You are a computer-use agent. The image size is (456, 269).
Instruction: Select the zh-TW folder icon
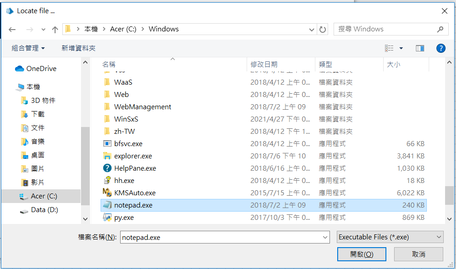click(x=107, y=131)
